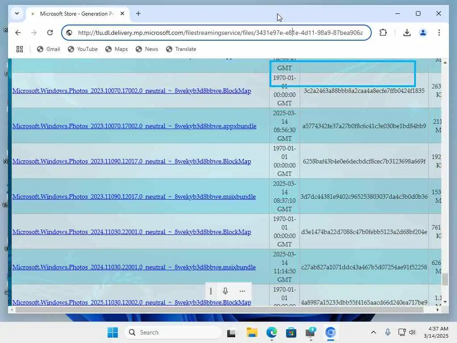Screen dimensions: 457x343
Task: Select the Microsoft Store - Generation tab
Action: tap(77, 14)
